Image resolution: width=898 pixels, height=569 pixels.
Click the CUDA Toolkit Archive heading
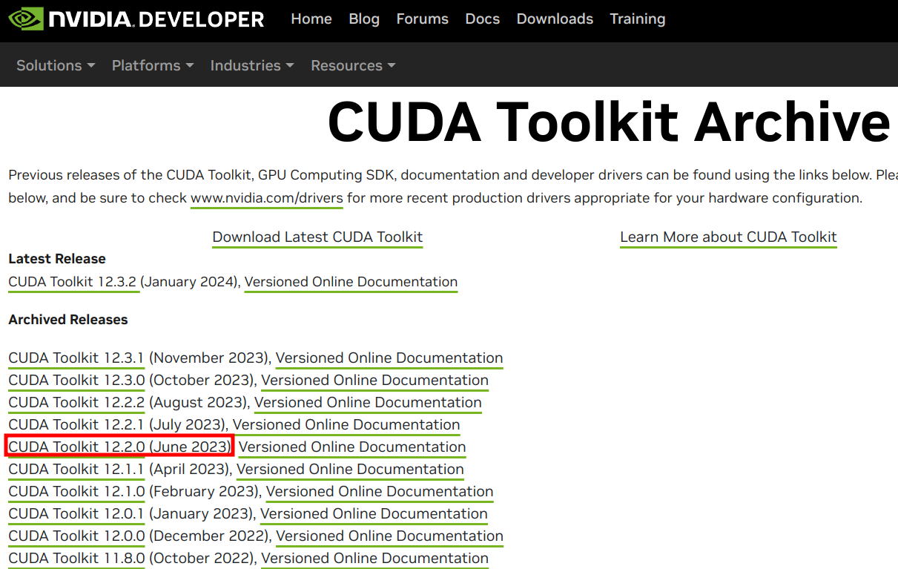coord(610,122)
